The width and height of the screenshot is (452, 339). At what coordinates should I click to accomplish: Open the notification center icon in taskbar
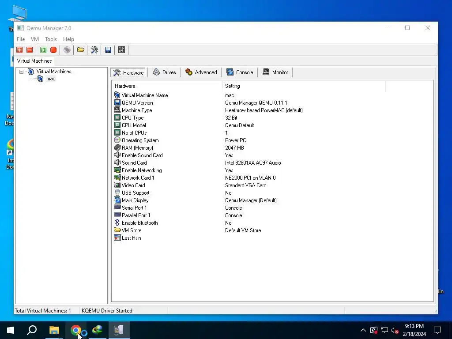[437, 330]
